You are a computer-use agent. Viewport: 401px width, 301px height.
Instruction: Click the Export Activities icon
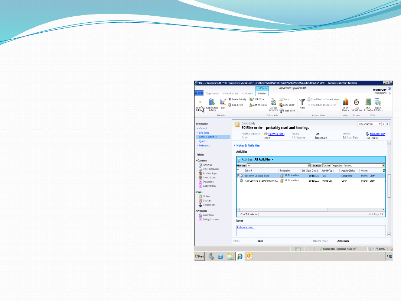(x=378, y=105)
